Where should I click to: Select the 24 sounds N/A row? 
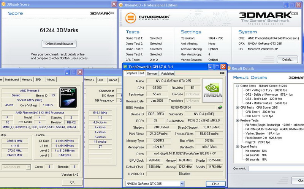(256, 155)
